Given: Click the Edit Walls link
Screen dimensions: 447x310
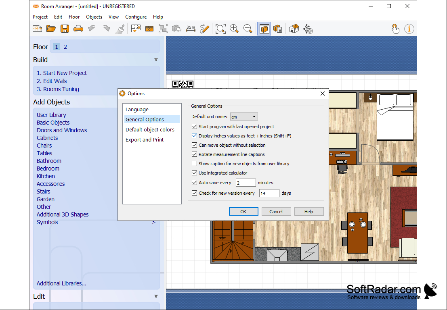Looking at the screenshot, I should coord(52,81).
